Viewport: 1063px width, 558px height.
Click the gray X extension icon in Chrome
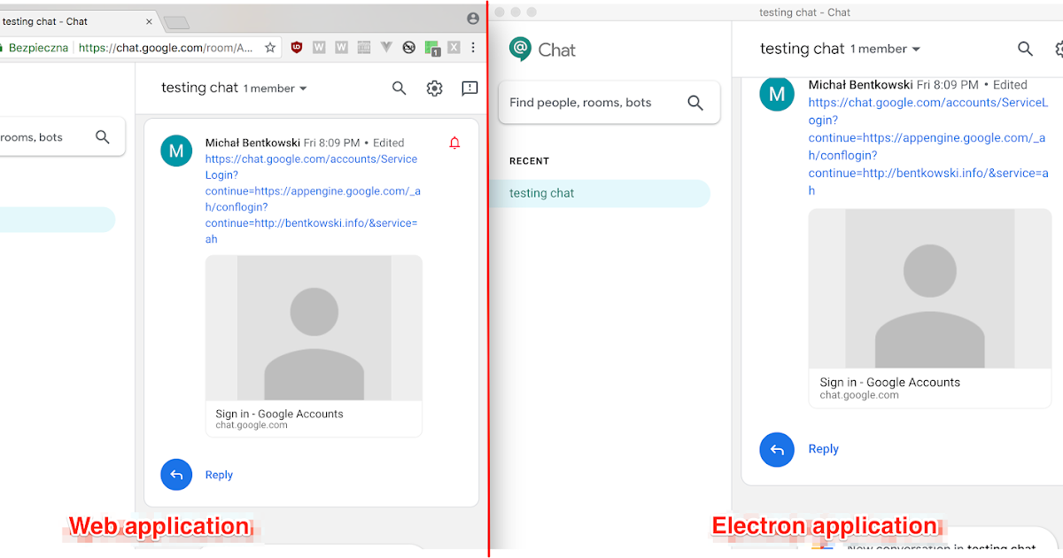454,48
